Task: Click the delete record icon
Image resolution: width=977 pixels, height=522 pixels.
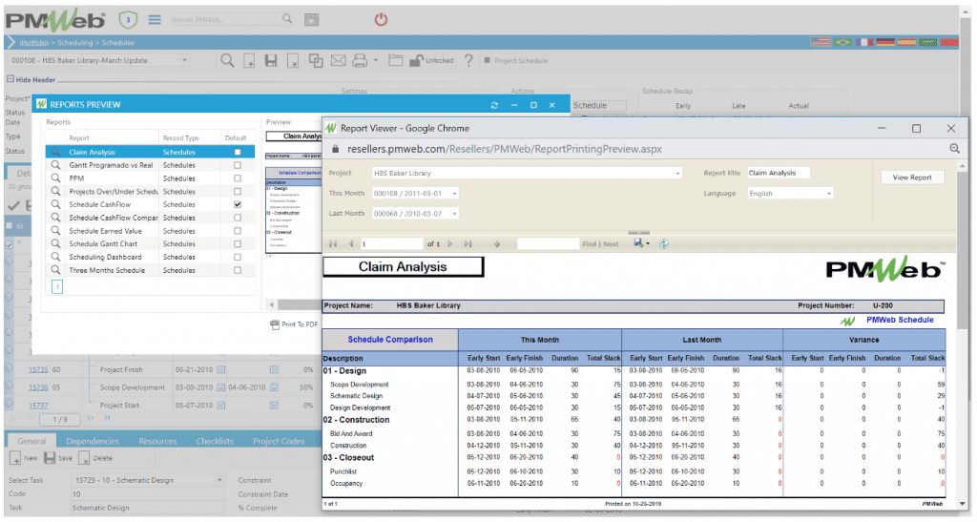Action: [x=293, y=61]
